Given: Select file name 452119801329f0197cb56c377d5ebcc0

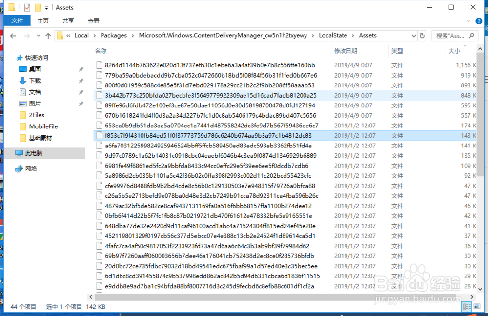Looking at the screenshot, I should tap(210, 236).
